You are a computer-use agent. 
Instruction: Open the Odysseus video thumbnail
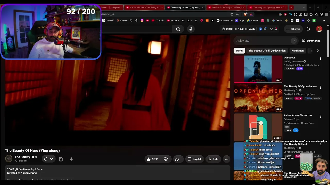[258, 69]
